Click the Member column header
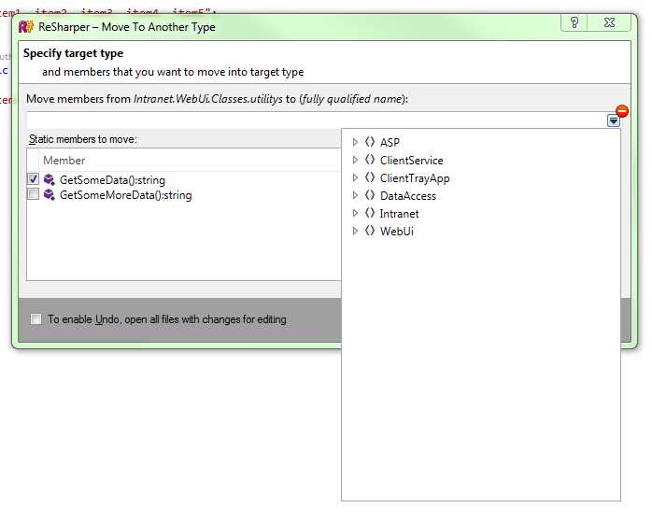The width and height of the screenshot is (652, 522). click(x=64, y=161)
